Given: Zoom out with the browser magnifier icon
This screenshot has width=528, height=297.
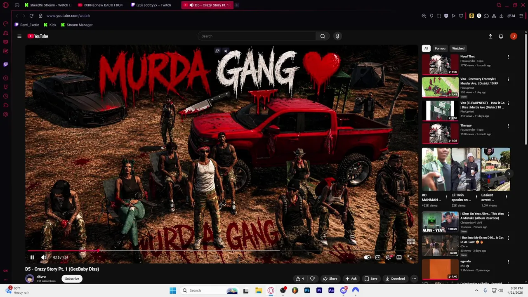Looking at the screenshot, I should coord(424,16).
